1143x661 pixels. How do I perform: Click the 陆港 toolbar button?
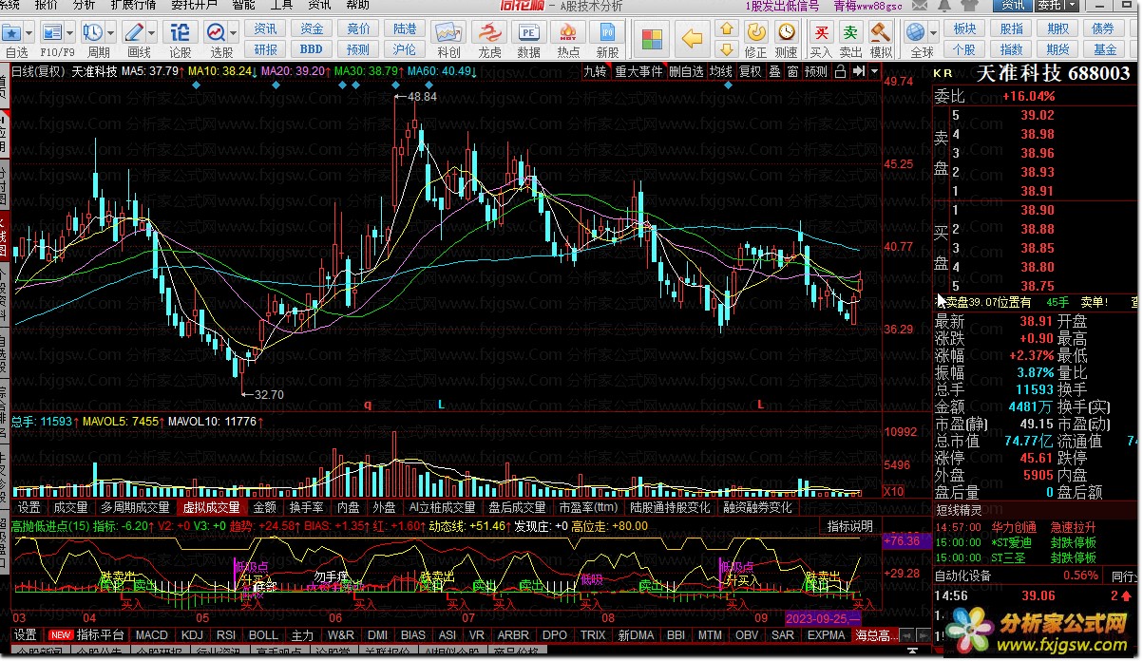pos(405,29)
